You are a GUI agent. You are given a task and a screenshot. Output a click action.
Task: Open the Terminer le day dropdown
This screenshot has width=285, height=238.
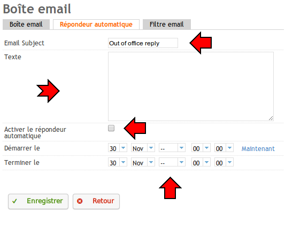coord(118,162)
